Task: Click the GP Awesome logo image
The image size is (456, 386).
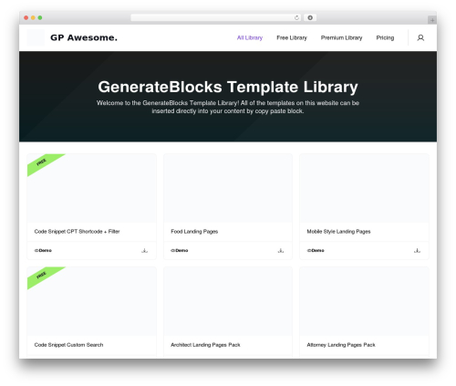Action: (36, 37)
